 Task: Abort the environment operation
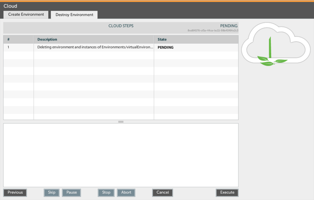click(126, 192)
